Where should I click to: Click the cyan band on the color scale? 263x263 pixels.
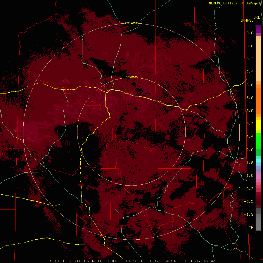(x=258, y=161)
